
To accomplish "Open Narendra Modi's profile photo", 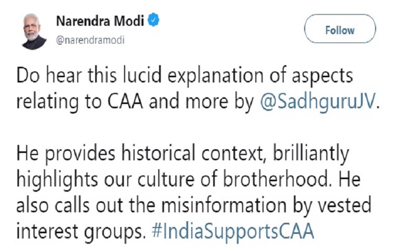I will 34,31.
